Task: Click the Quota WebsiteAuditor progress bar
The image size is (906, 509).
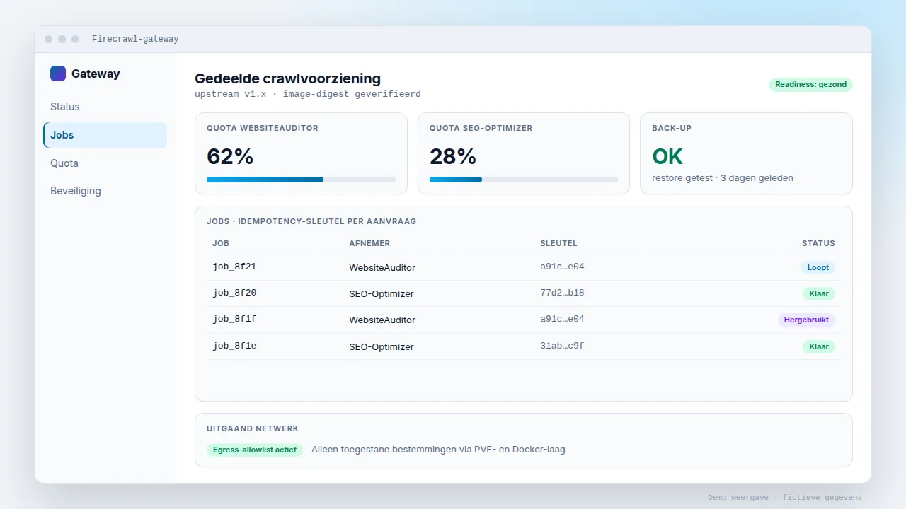Action: [x=301, y=180]
